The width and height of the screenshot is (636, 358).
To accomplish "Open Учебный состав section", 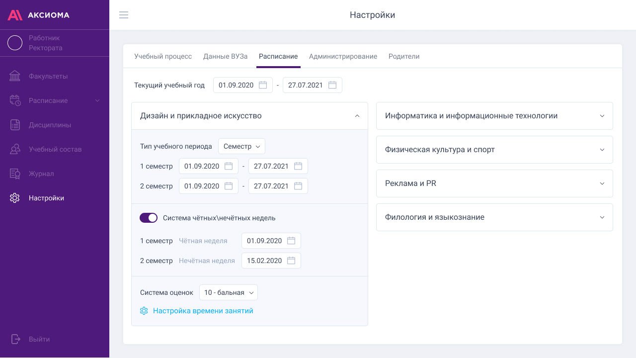I will click(x=55, y=149).
